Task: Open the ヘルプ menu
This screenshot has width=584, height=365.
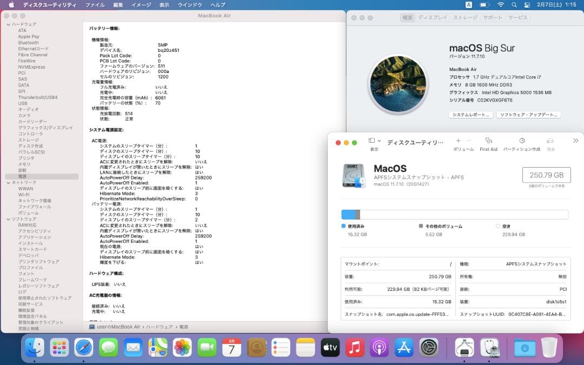Action: (x=218, y=5)
